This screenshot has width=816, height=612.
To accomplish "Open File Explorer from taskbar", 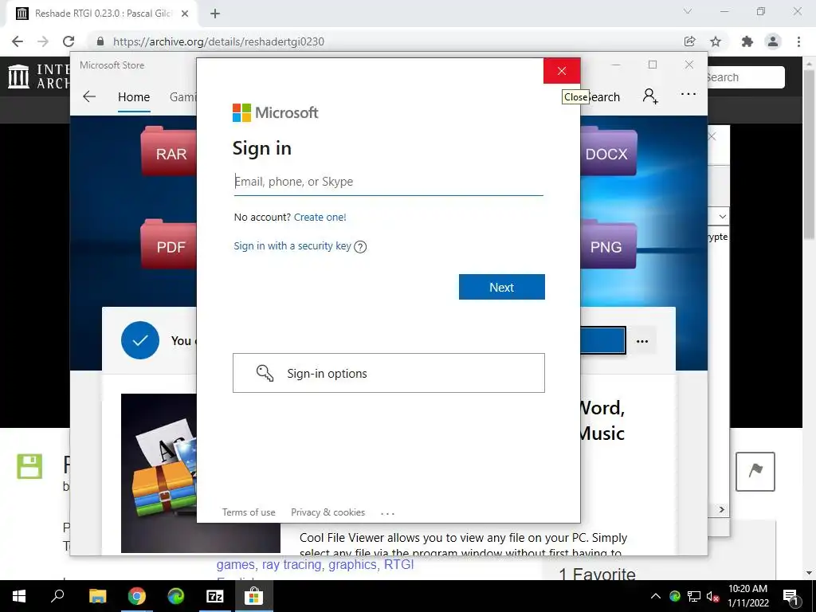I will tap(97, 596).
